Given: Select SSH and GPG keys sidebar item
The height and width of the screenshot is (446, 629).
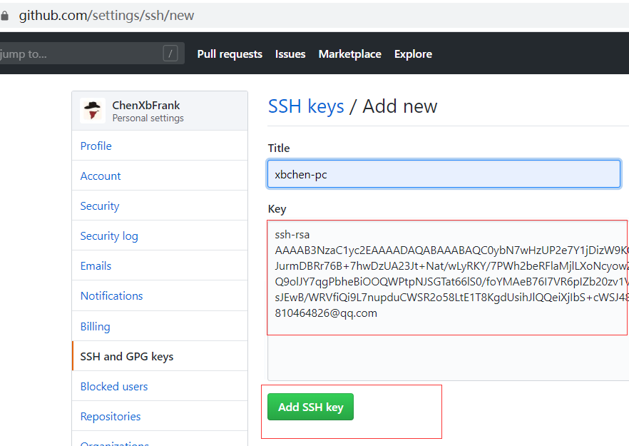Looking at the screenshot, I should point(160,356).
